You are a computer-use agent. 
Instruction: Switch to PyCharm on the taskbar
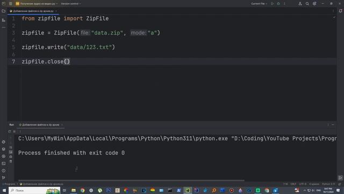tap(188, 190)
